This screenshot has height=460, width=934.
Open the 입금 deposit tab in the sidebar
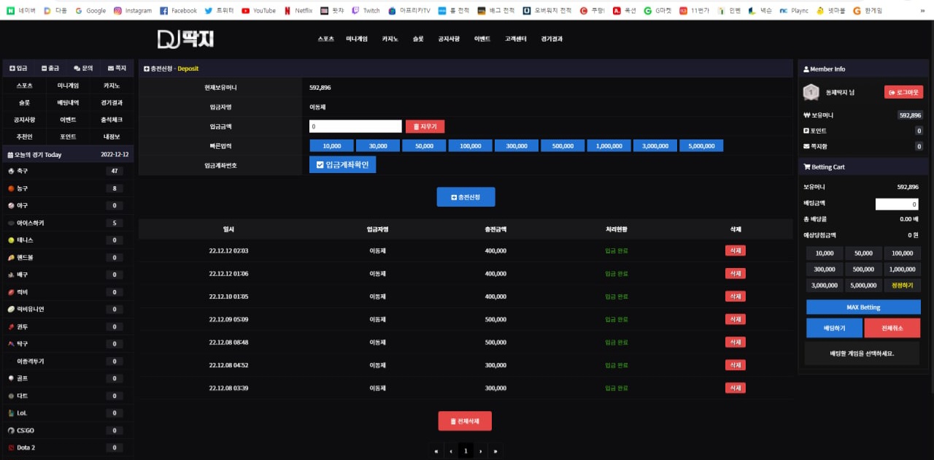tap(18, 68)
